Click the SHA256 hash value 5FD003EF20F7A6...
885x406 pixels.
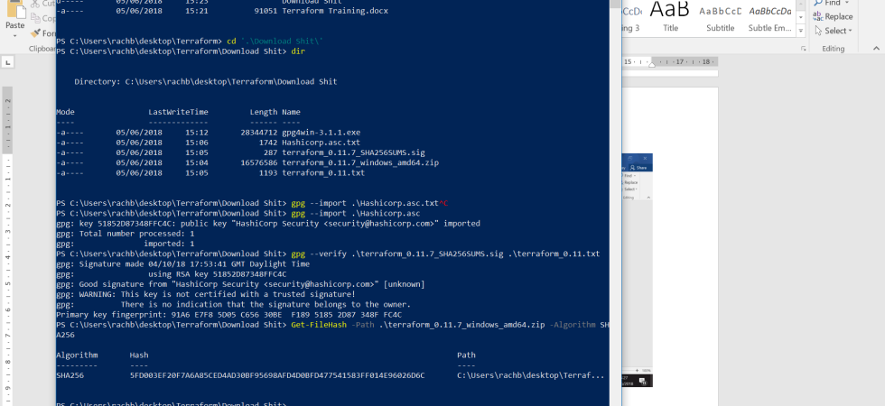[277, 375]
